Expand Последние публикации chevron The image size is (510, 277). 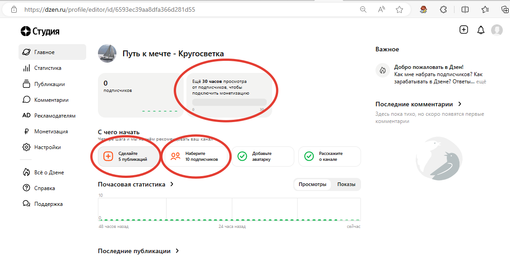point(177,251)
